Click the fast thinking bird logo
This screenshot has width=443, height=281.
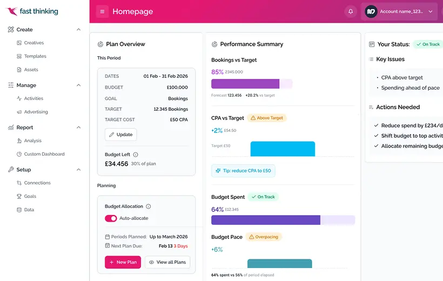tap(11, 11)
